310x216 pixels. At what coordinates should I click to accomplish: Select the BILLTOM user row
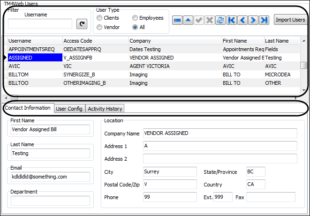35,74
